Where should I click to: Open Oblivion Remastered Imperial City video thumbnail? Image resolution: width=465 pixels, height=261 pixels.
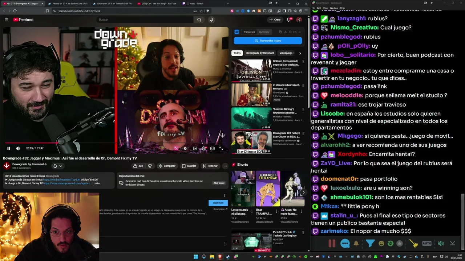coord(251,70)
